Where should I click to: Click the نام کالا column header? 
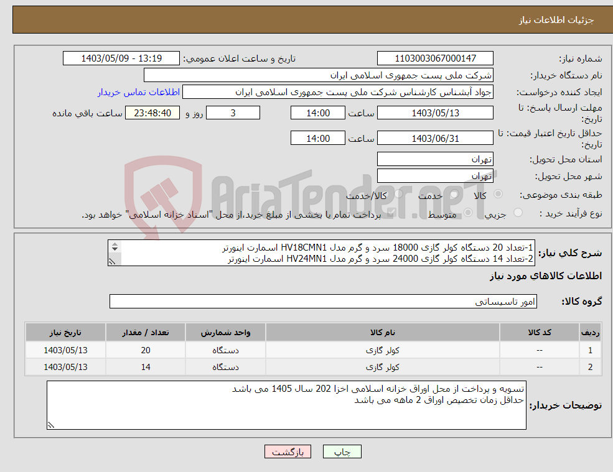383,332
